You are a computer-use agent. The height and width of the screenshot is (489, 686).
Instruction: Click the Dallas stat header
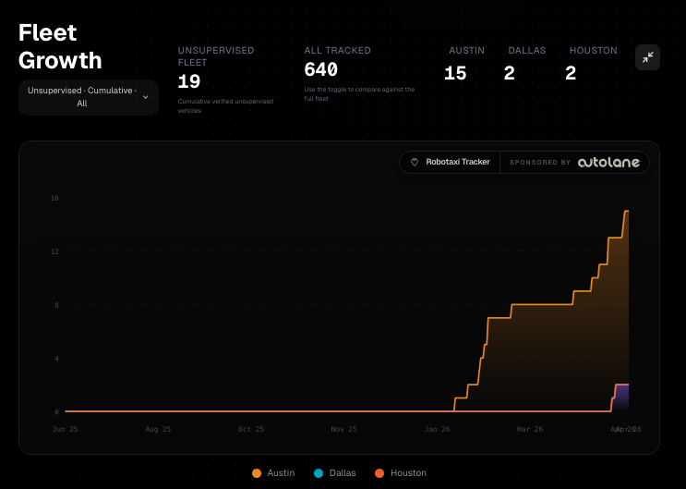tap(527, 51)
